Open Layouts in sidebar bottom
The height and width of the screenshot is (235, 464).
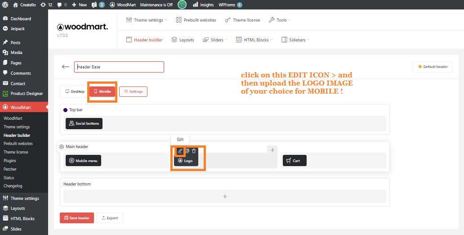coord(18,208)
